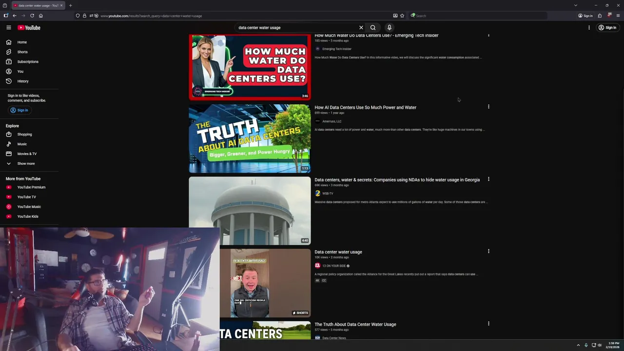The height and width of the screenshot is (351, 624).
Task: Click the browser Search box
Action: [x=478, y=16]
